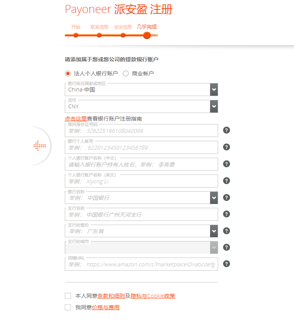Select 商业帐户 radio button
294x328 pixels.
[x=126, y=73]
